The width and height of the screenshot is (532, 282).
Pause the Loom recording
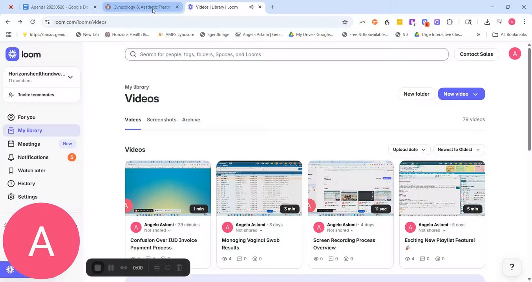pos(111,268)
